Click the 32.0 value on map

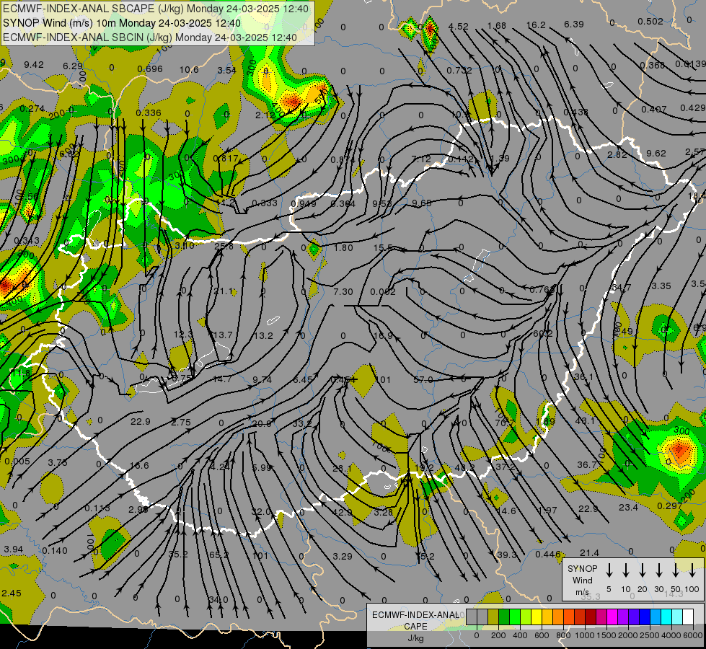[x=261, y=512]
